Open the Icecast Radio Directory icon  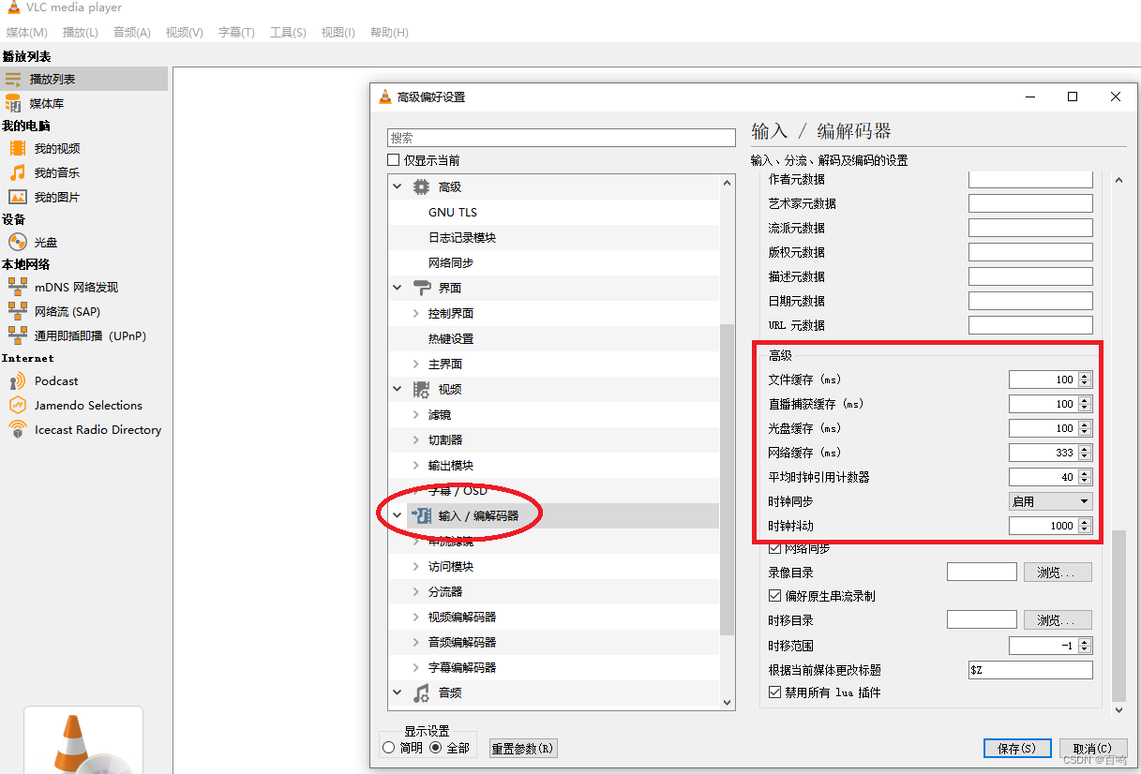pos(18,429)
